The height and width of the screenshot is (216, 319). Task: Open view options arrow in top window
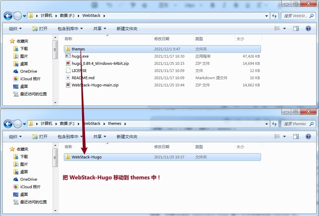pos(284,28)
